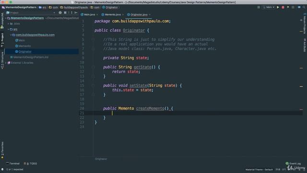This screenshot has height=173, width=307.
Task: Click getState method name in code
Action: (142, 67)
